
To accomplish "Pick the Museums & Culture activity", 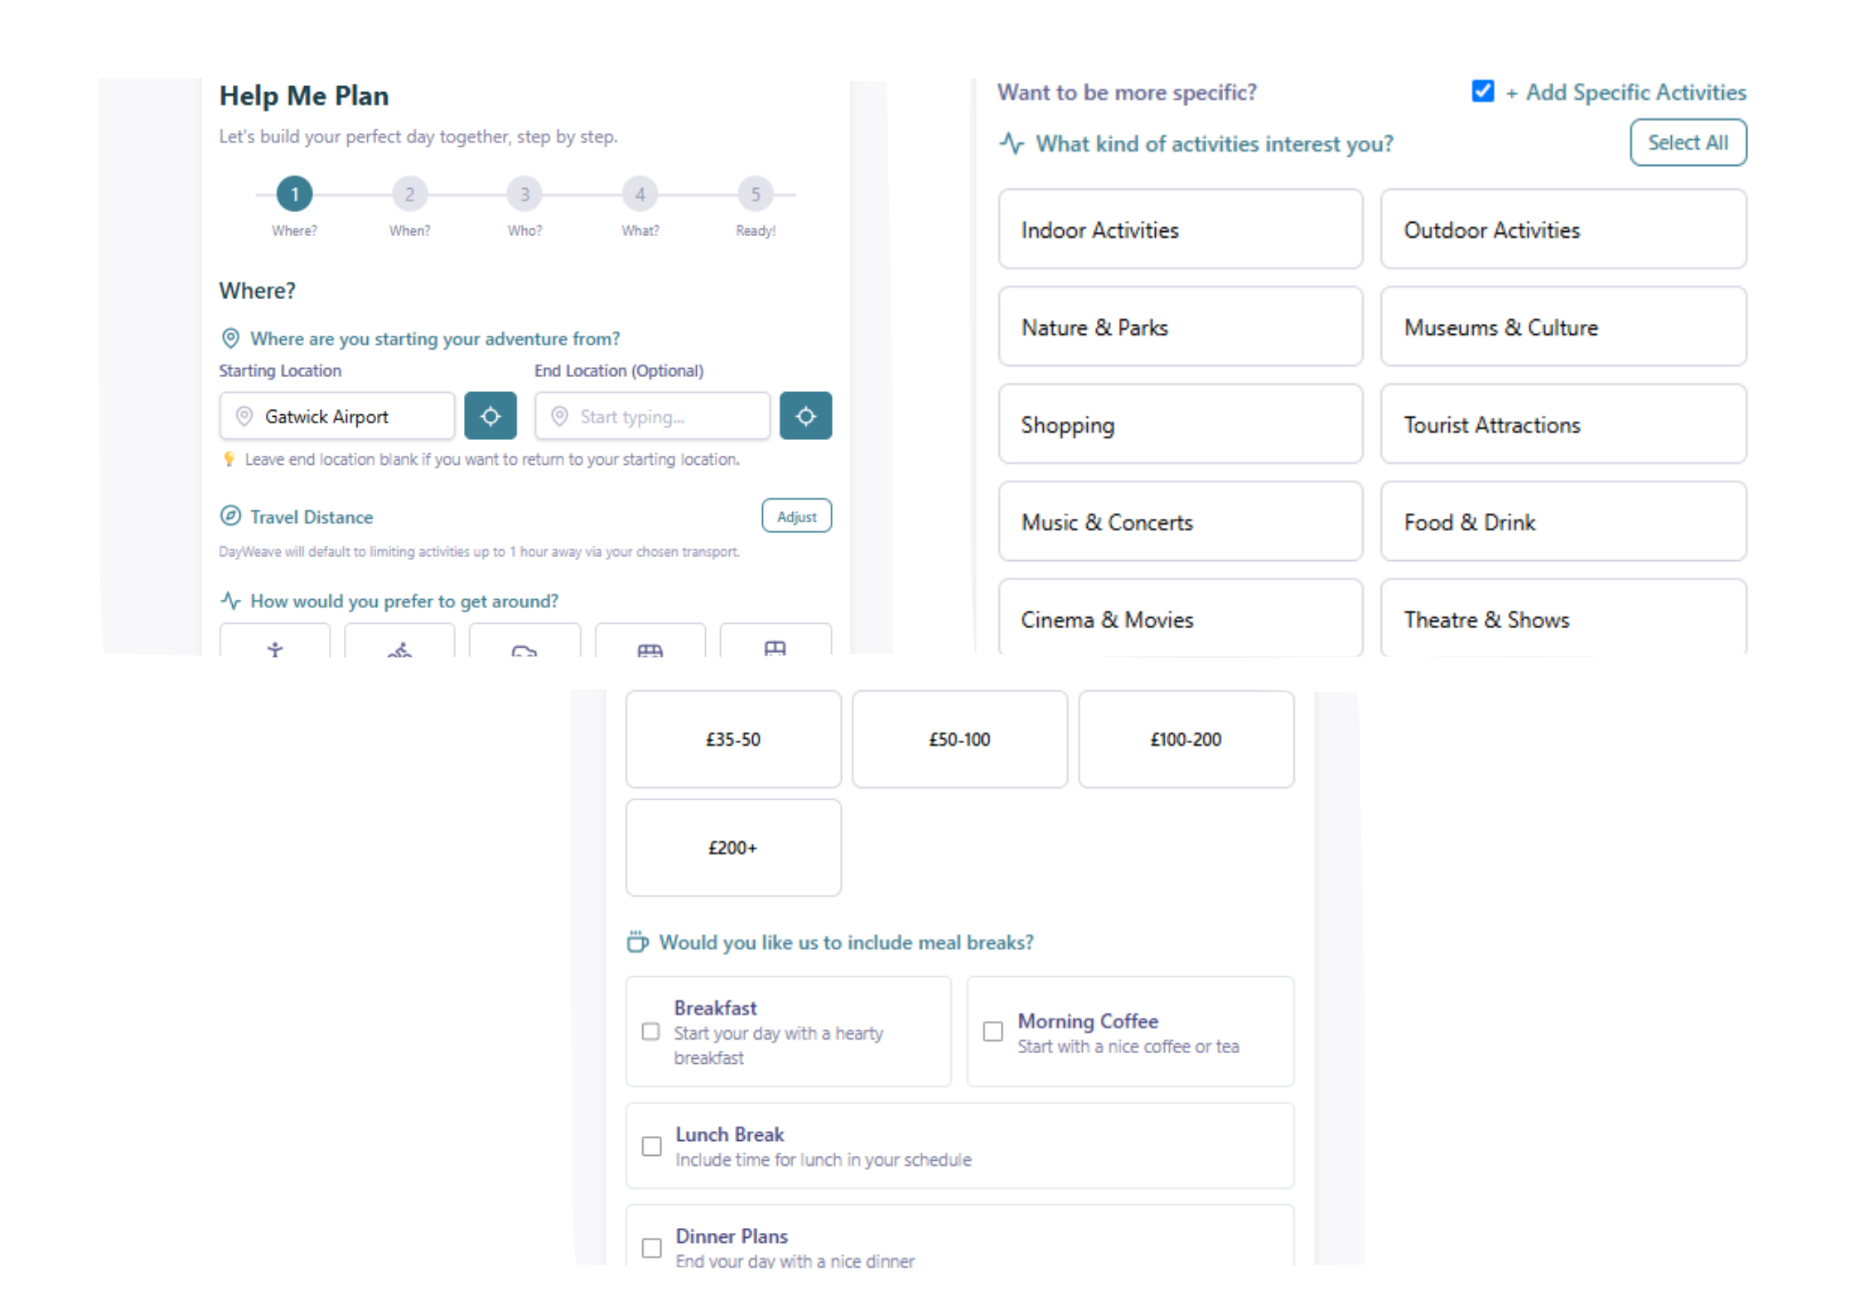I will click(x=1563, y=327).
